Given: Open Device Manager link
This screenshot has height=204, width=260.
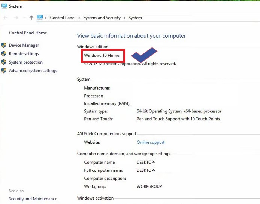Looking at the screenshot, I should click(24, 45).
